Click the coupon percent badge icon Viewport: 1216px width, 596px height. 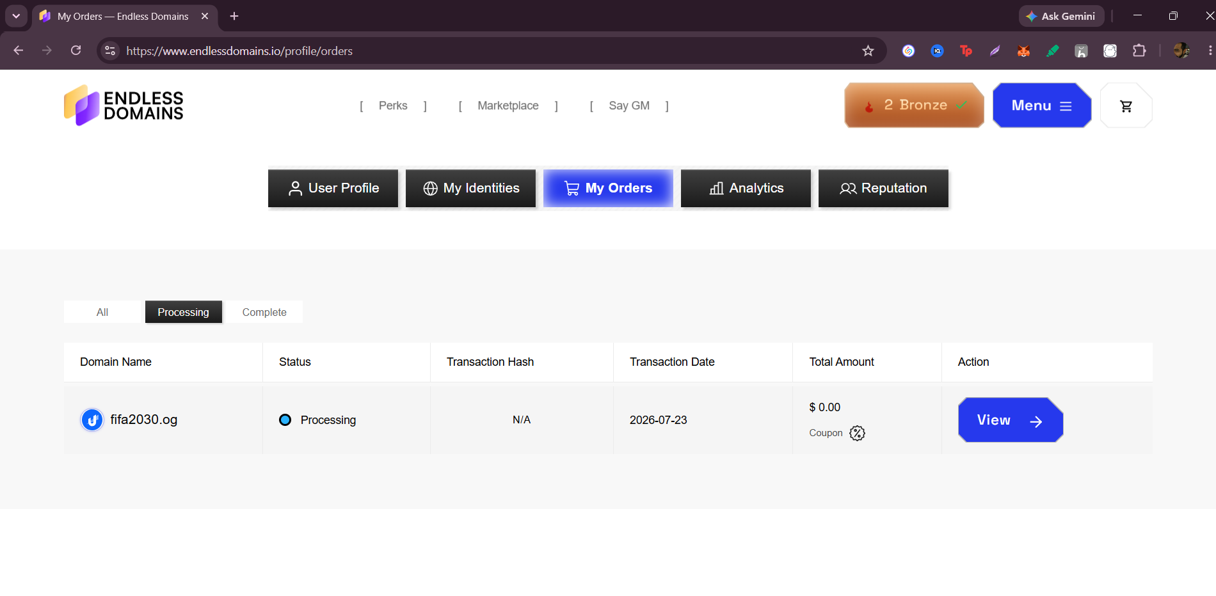pyautogui.click(x=857, y=433)
